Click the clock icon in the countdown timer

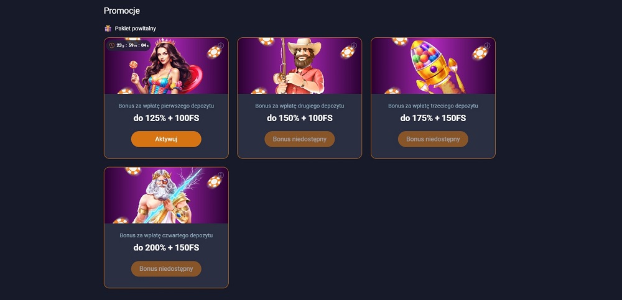(x=111, y=45)
